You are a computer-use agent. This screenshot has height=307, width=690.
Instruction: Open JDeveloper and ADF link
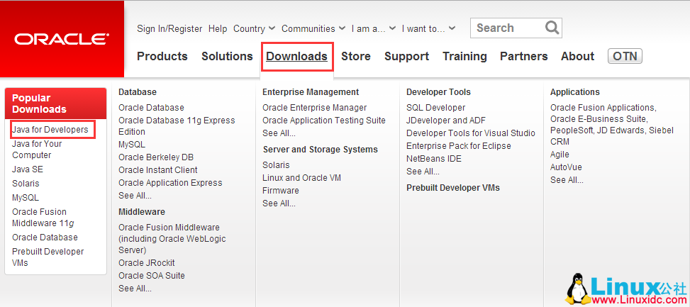pyautogui.click(x=446, y=121)
